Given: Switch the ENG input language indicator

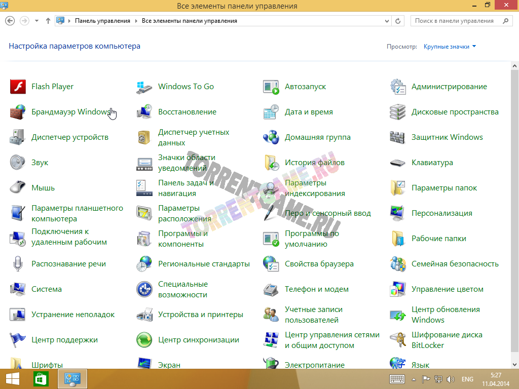Looking at the screenshot, I should [467, 379].
